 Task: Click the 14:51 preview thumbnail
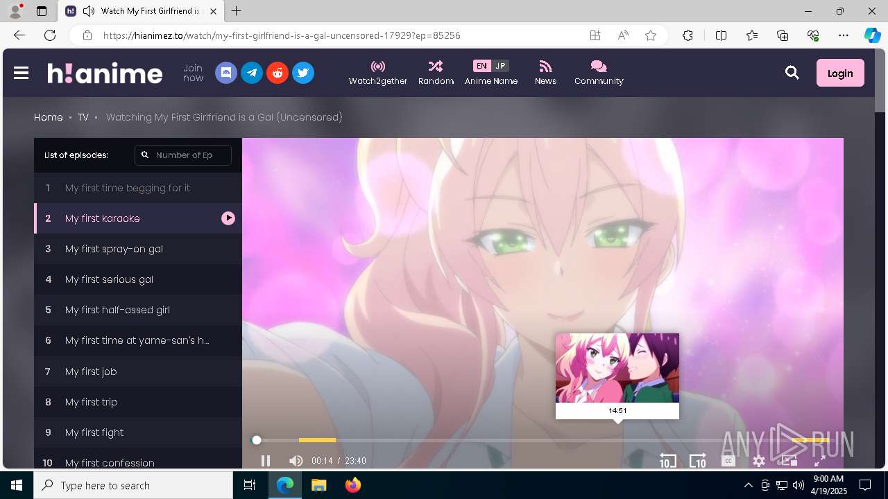click(x=617, y=368)
